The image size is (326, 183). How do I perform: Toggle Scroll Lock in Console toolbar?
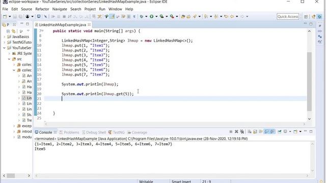[255, 132]
